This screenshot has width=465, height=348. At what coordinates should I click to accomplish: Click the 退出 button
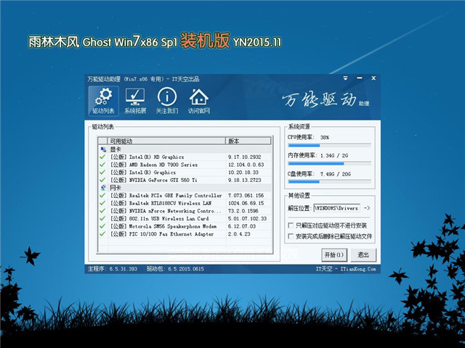point(363,254)
